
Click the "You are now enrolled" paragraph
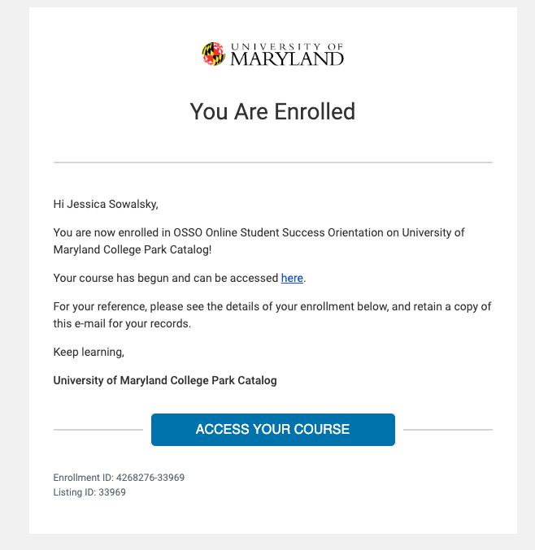(259, 240)
